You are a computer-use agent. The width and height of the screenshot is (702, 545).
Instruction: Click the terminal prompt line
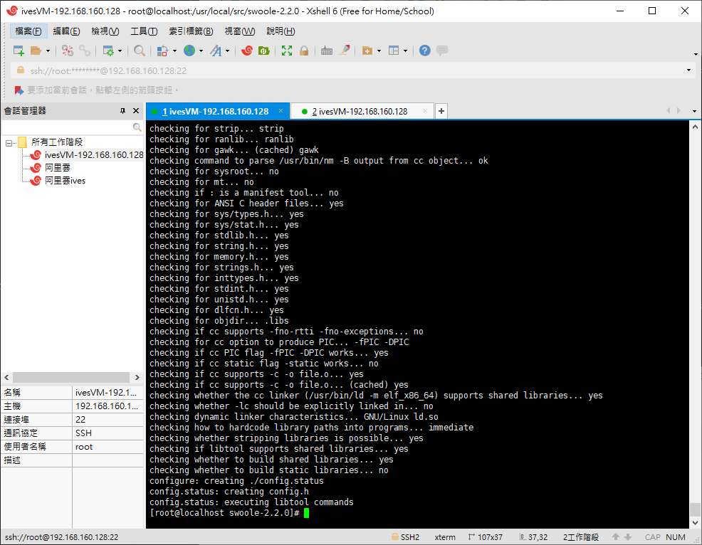229,513
